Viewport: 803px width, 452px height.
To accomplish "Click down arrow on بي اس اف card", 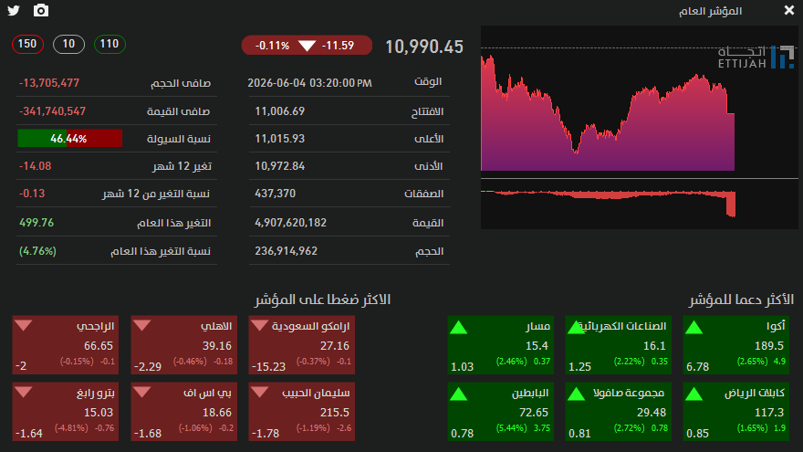I will click(x=141, y=392).
